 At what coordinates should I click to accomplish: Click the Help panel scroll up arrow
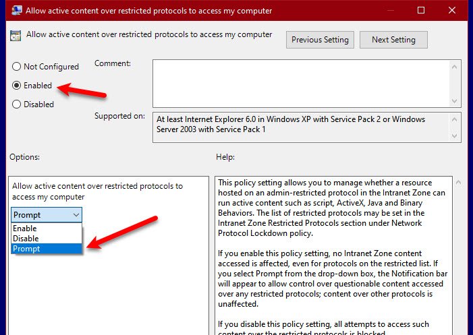tap(458, 183)
